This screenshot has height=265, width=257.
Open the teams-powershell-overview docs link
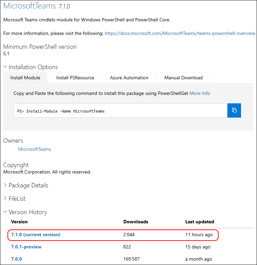180,33
